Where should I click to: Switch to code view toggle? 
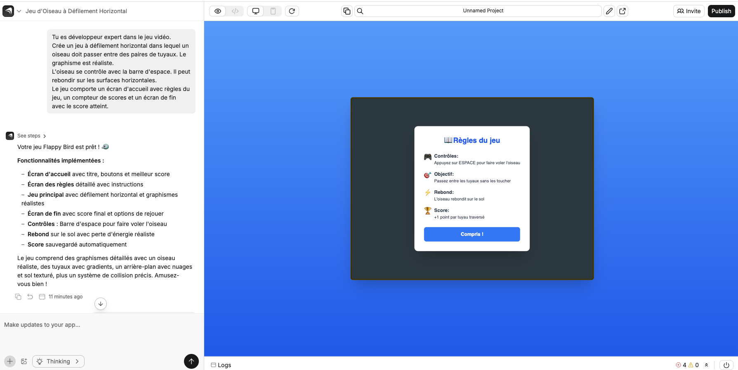coord(235,11)
